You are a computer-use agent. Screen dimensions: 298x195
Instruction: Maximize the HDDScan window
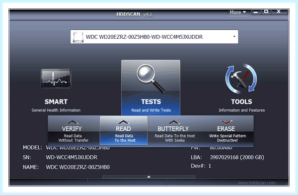[x=266, y=12]
